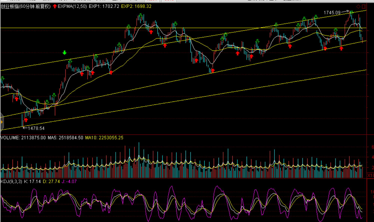Screen dimensions: 374x222
Task: Expand the left sidebar with the orange arrow
Action: pyautogui.click(x=2, y=122)
